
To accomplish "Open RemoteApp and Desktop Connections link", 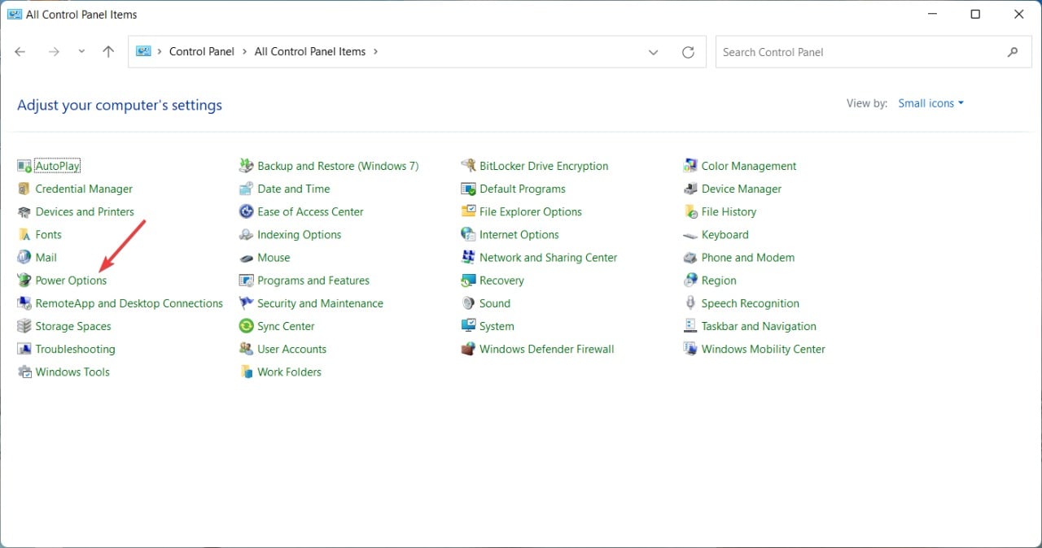I will click(129, 303).
